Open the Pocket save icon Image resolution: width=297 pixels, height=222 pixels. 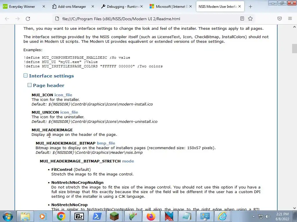tap(280, 18)
